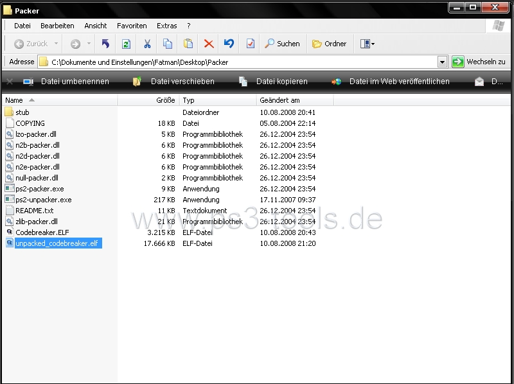This screenshot has height=384, width=514.
Task: Click the Zurück back button
Action: 31,44
